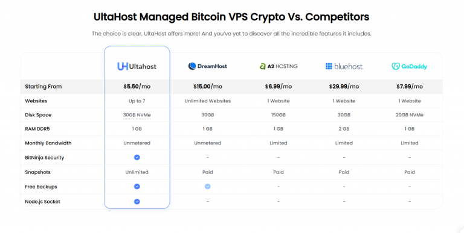Click the Monthly Bandwidth row label
This screenshot has width=464, height=233.
[x=48, y=143]
